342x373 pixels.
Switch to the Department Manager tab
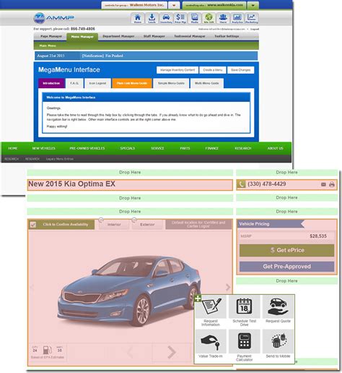point(118,36)
